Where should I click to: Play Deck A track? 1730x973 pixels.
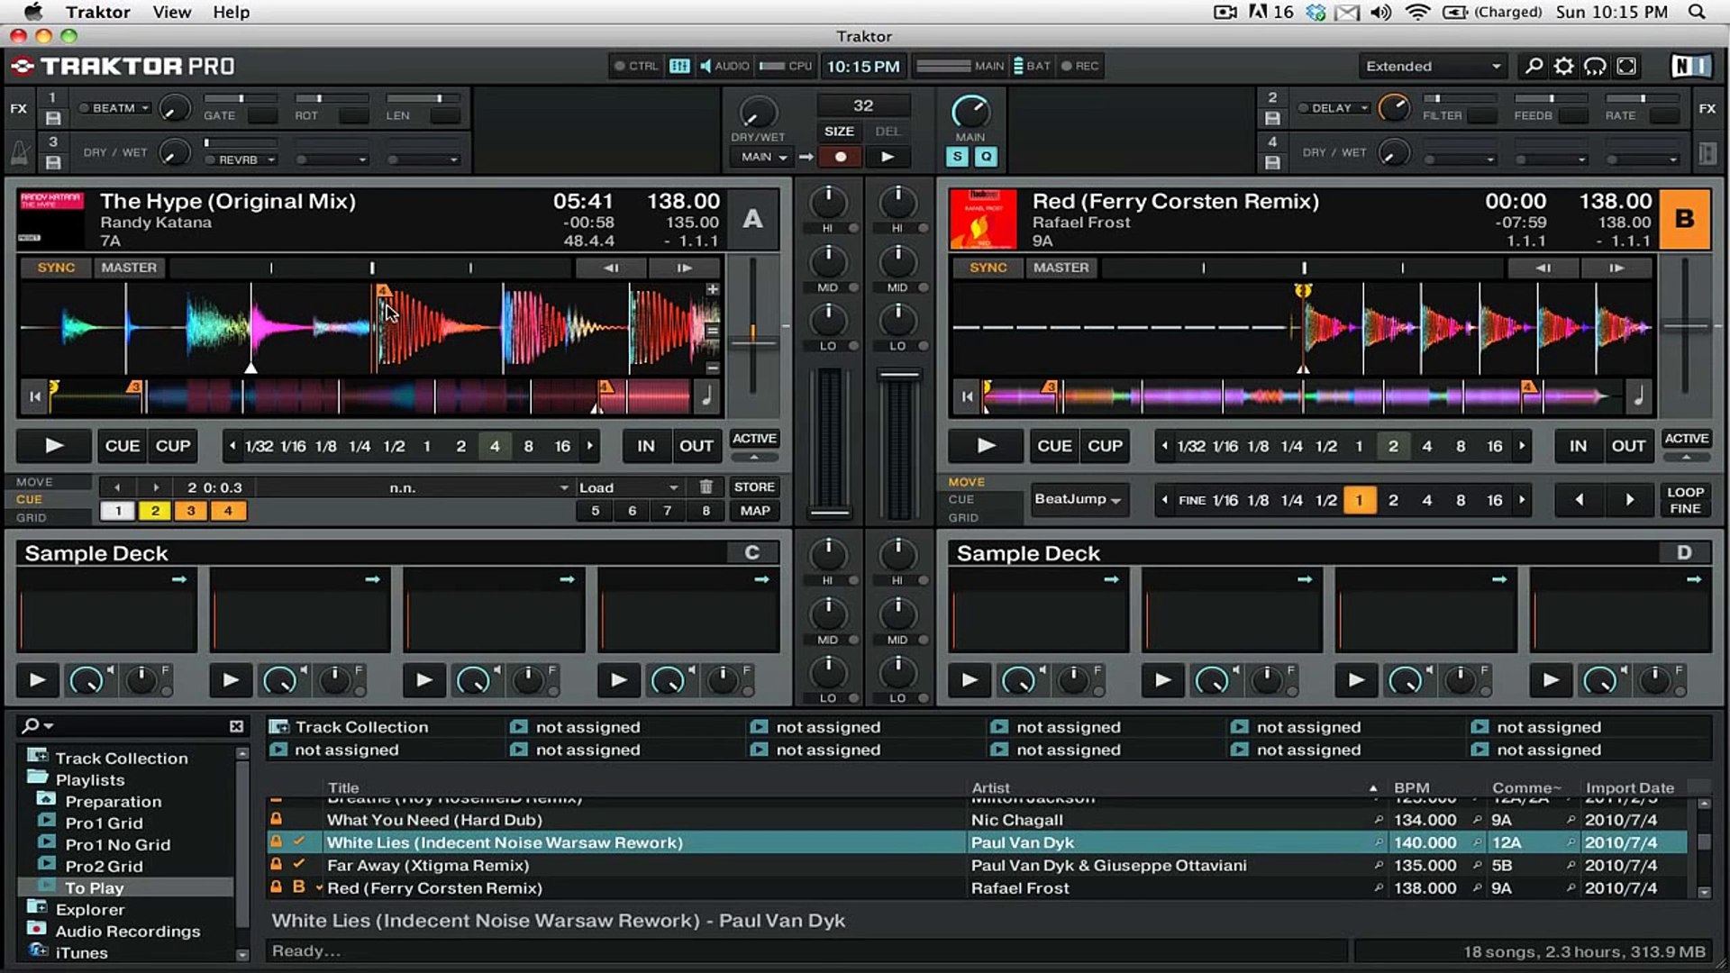[x=54, y=445]
